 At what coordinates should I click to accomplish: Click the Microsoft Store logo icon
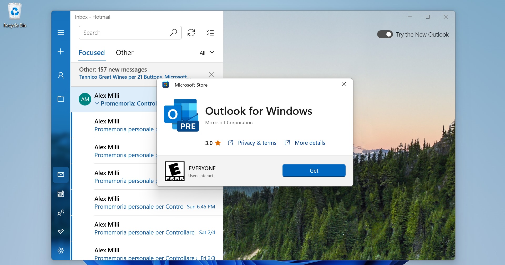pos(166,84)
